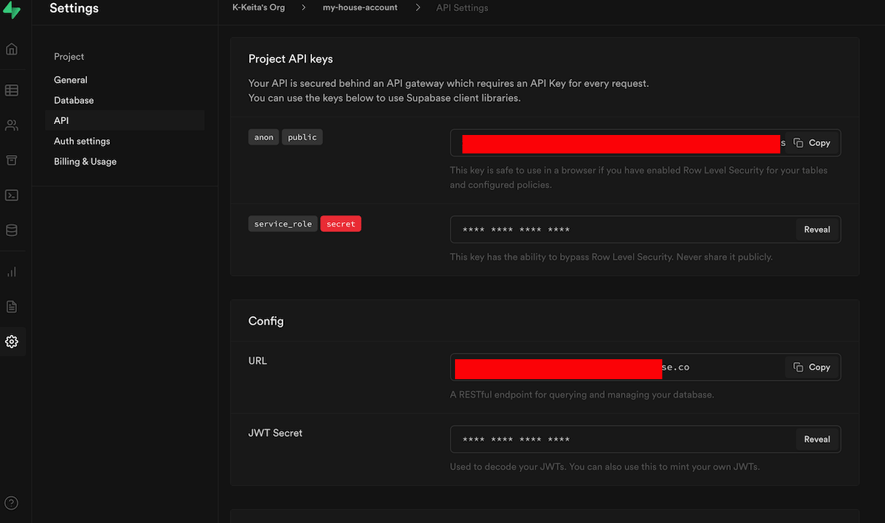Click the Config section heading

(265, 321)
